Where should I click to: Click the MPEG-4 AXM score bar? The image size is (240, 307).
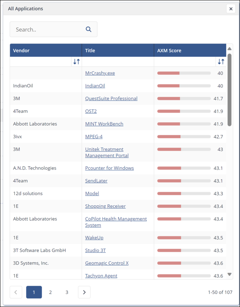(x=184, y=137)
